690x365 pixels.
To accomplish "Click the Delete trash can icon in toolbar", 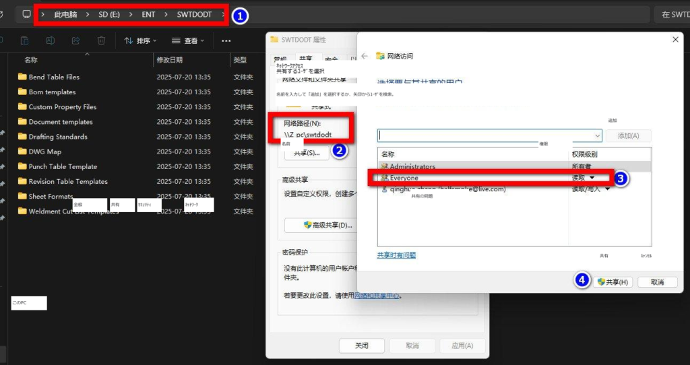I will point(101,40).
